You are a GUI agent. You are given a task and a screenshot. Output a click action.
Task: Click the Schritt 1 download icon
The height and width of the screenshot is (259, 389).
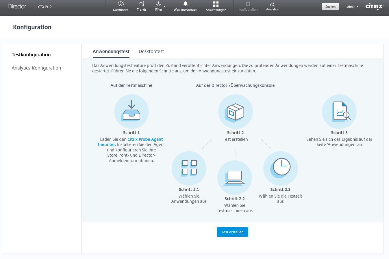tap(131, 112)
